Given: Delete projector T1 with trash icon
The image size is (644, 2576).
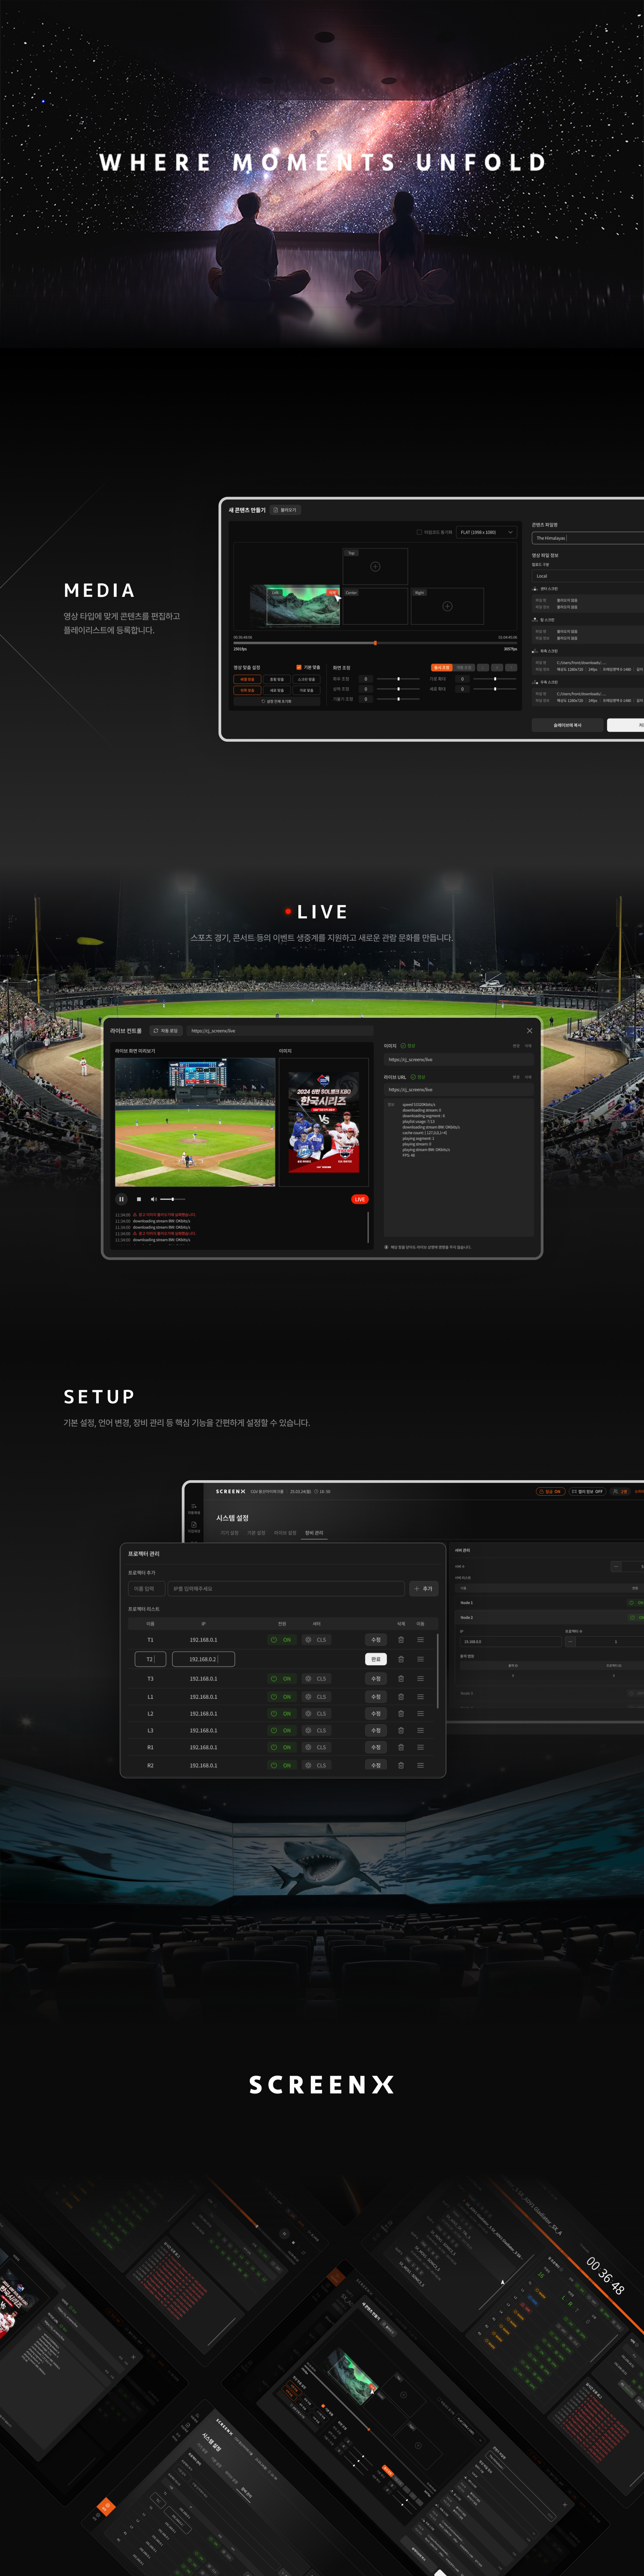Looking at the screenshot, I should [401, 1640].
